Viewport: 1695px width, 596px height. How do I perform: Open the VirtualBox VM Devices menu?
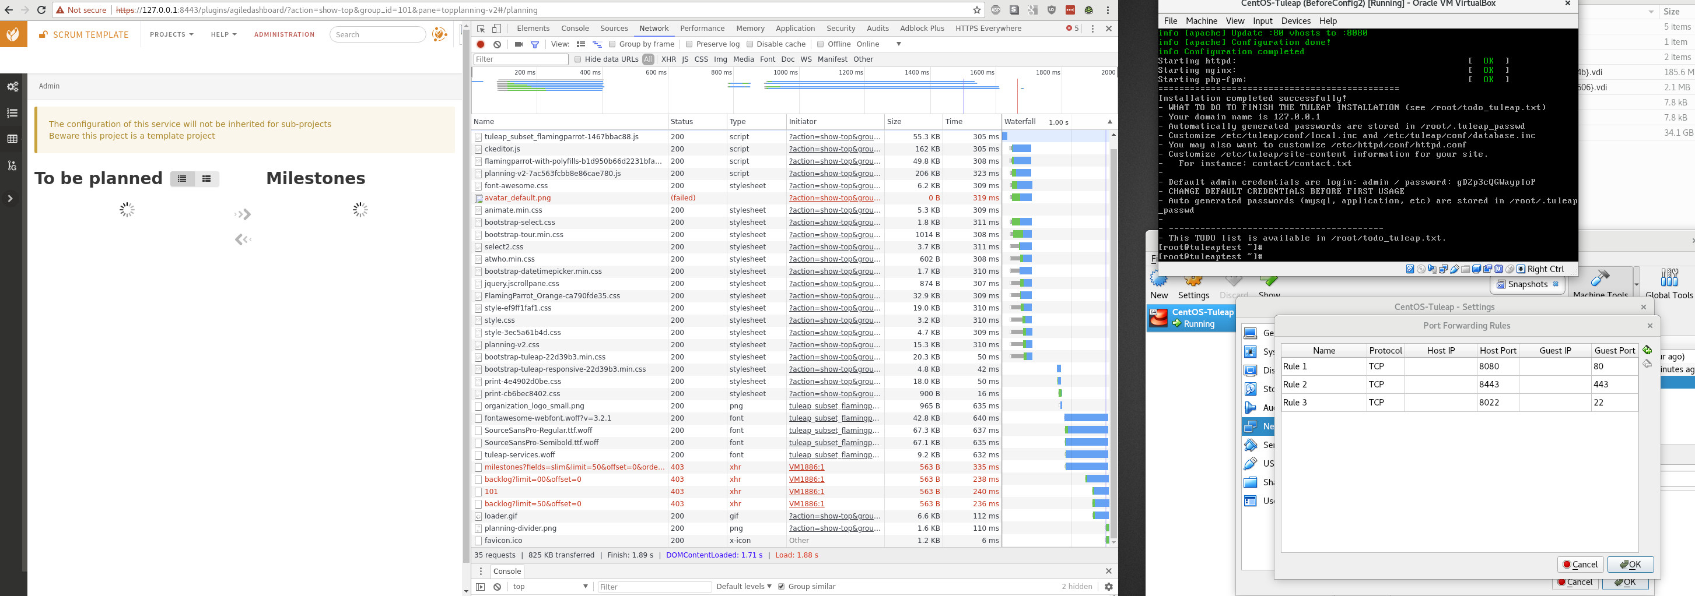(1295, 21)
